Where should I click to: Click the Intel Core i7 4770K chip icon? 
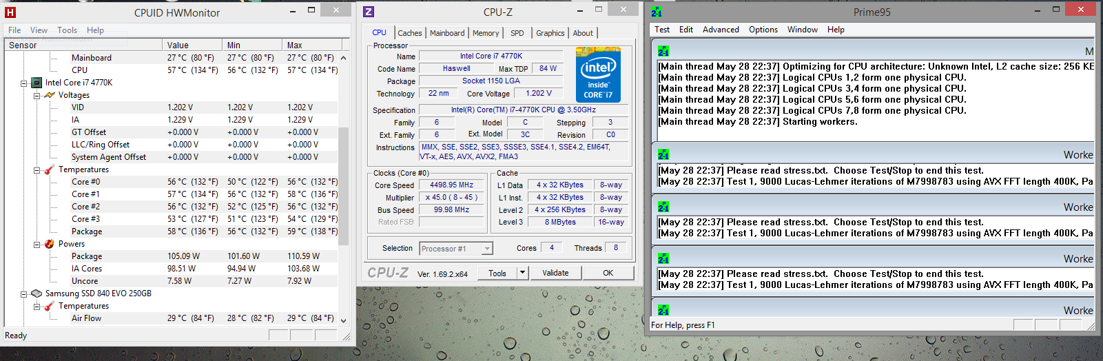pos(37,83)
